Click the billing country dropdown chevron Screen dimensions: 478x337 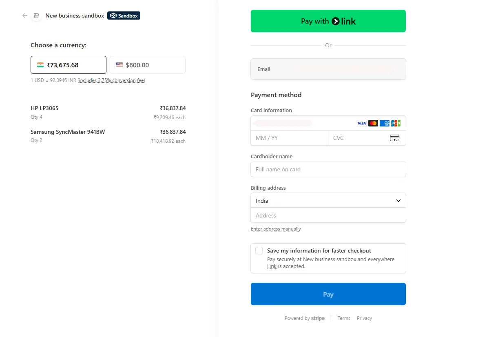point(398,201)
